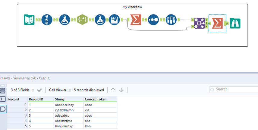This screenshot has height=130, width=258.
Task: Click the RecordID cell in row 5
Action: coord(41,126)
